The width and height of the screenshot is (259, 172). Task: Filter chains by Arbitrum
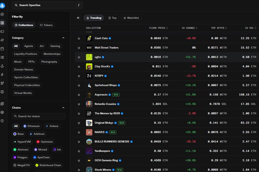(x=37, y=134)
